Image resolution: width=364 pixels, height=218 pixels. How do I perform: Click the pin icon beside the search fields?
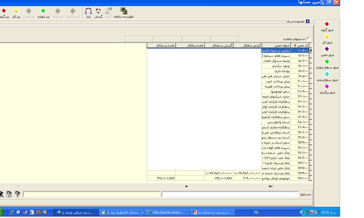(18, 194)
